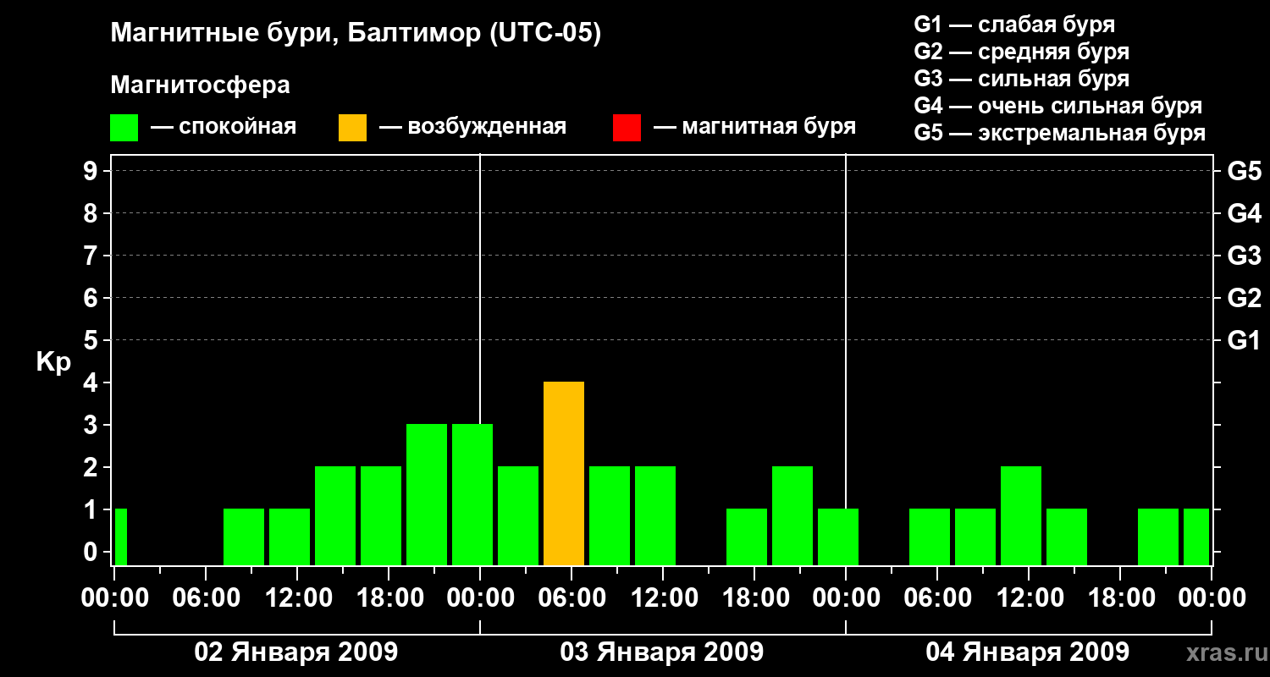This screenshot has height=677, width=1270.
Task: Click the red 'магнитная буря' legend swatch
Action: pyautogui.click(x=627, y=127)
